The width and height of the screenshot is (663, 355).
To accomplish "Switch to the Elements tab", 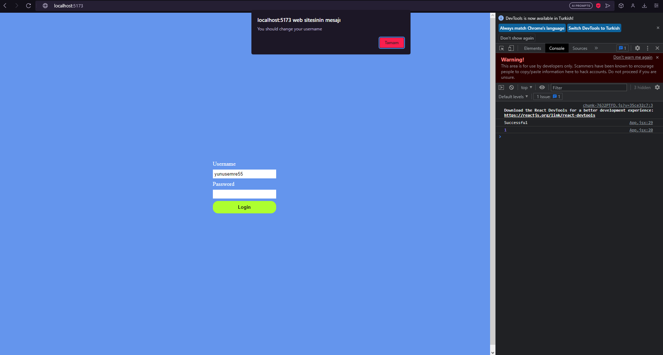I will coord(533,48).
